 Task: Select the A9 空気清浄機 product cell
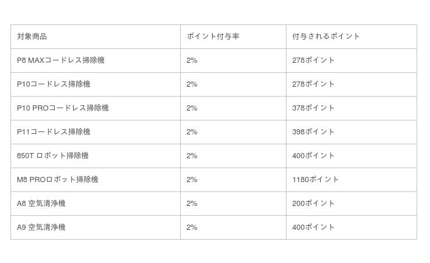[41, 227]
